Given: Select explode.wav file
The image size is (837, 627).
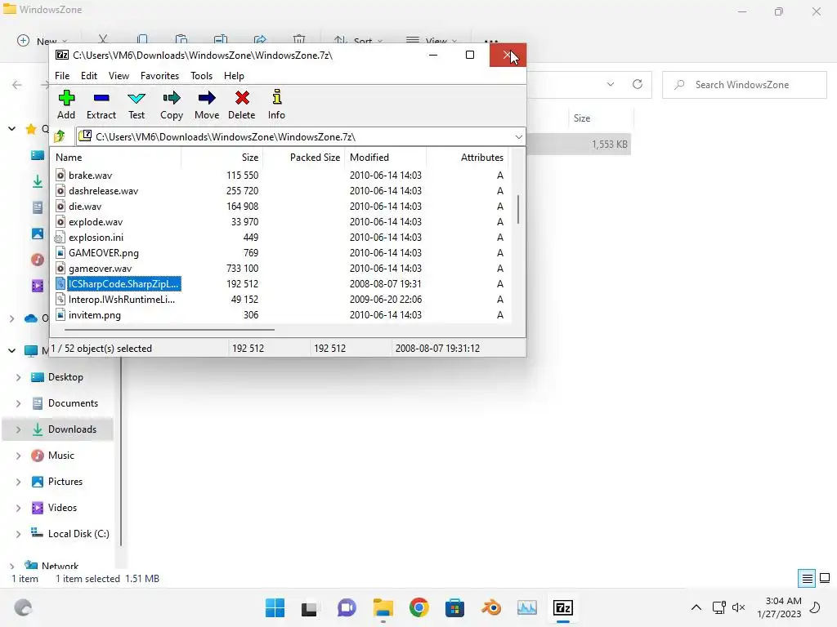Looking at the screenshot, I should [96, 222].
